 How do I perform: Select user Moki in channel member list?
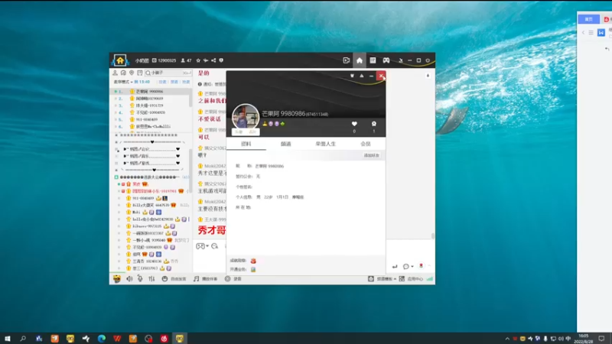136,213
